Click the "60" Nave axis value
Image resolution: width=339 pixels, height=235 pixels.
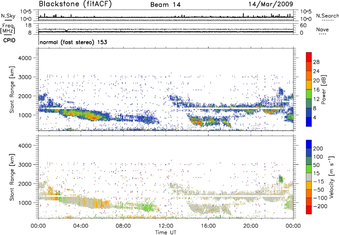point(303,25)
